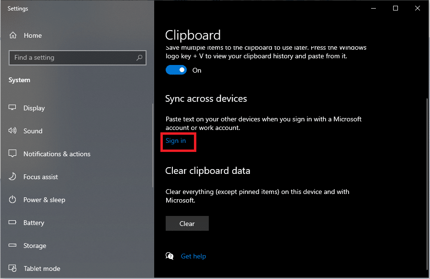This screenshot has width=430, height=279.
Task: Open the Storage settings page
Action: [x=35, y=246]
